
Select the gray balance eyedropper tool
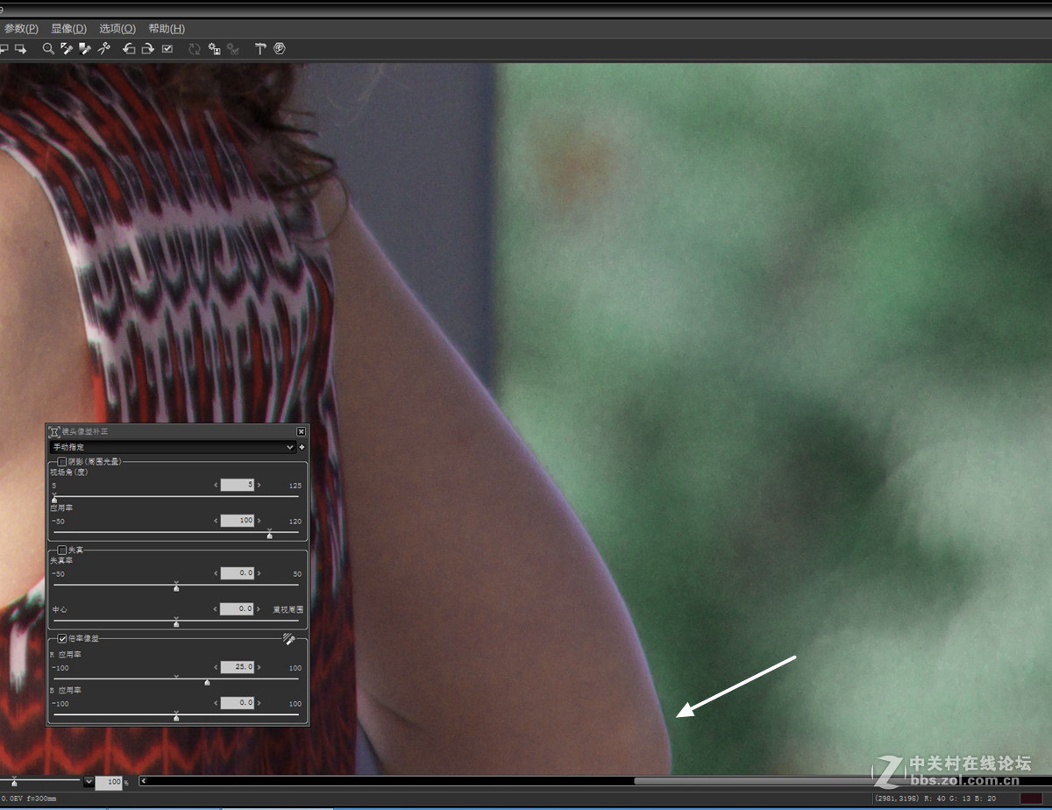67,49
